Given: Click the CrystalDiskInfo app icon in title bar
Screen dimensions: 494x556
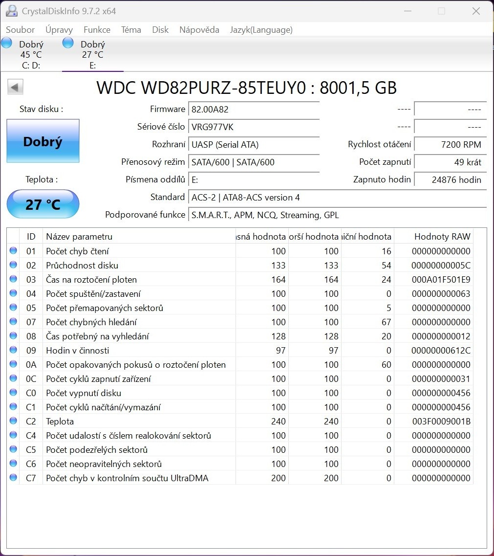Looking at the screenshot, I should [x=12, y=11].
